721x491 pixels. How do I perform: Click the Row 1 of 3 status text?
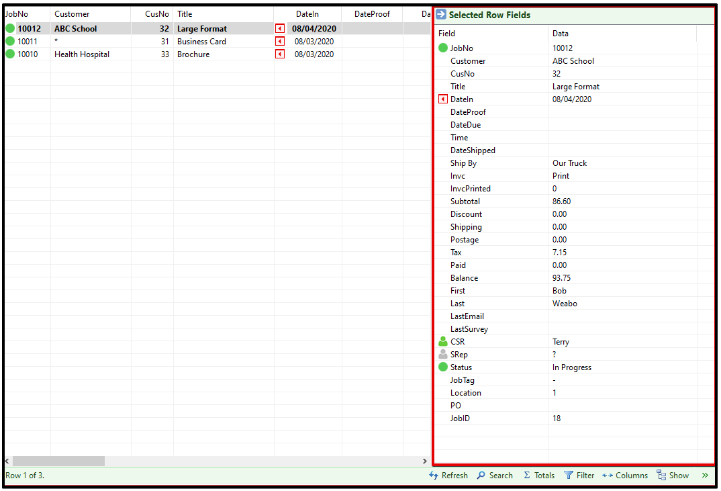[x=25, y=476]
